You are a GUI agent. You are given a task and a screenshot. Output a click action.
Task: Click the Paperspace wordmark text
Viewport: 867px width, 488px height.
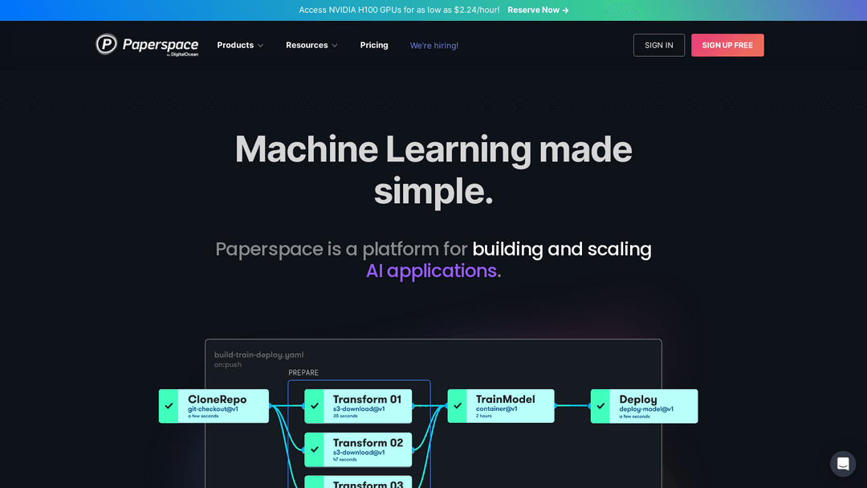(161, 45)
